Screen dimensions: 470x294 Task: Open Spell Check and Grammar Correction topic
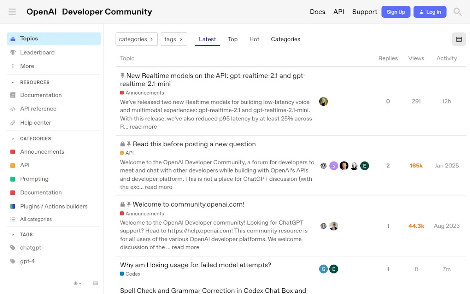pyautogui.click(x=213, y=290)
